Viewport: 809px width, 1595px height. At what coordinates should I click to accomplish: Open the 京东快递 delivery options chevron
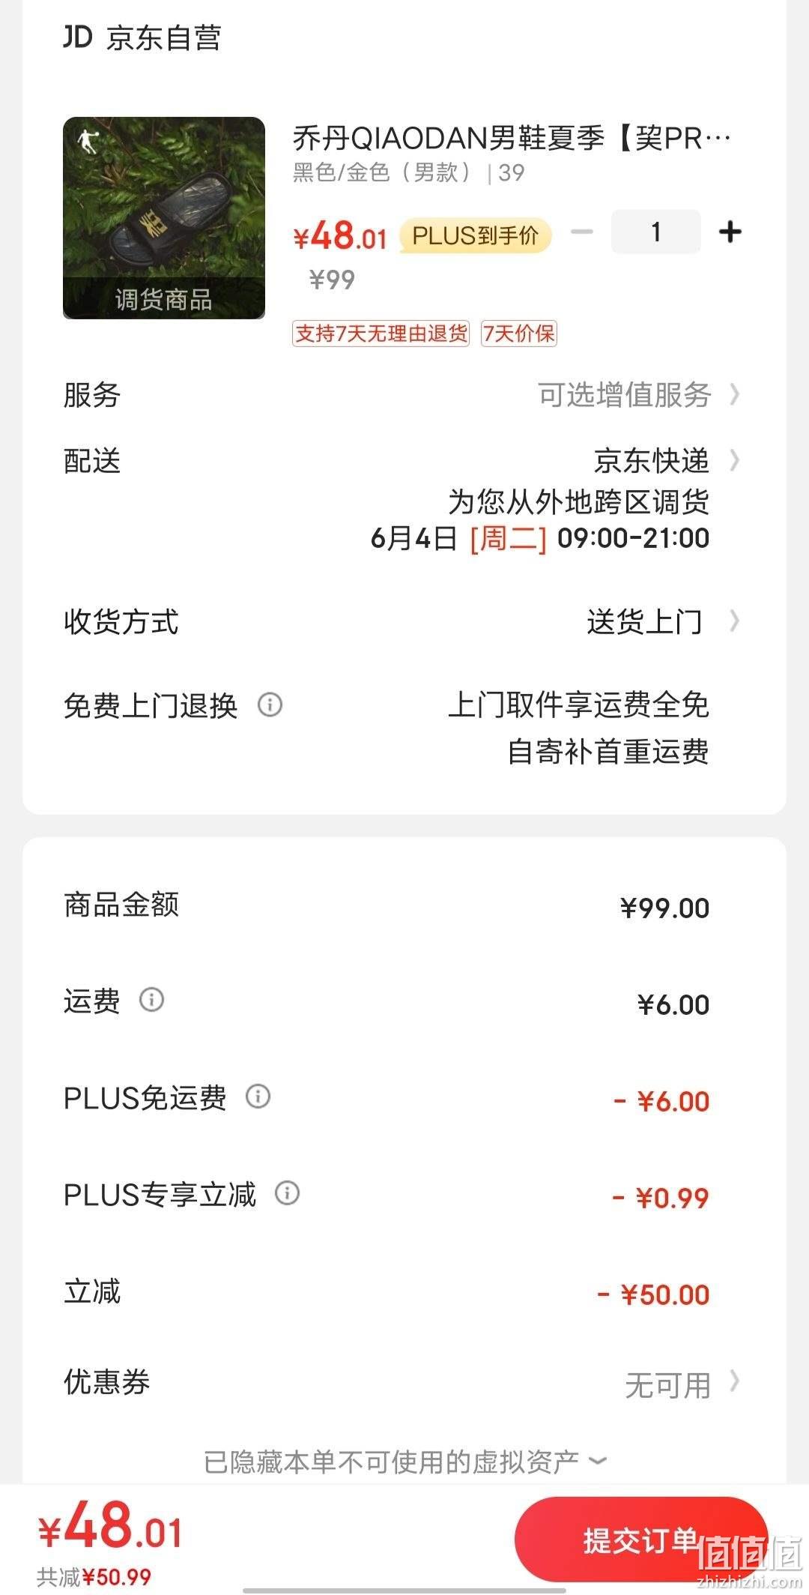pos(734,460)
